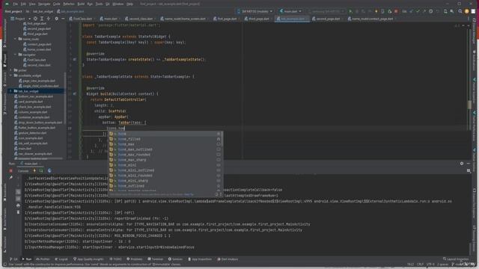The height and width of the screenshot is (269, 479).
Task: Open the View menu
Action: coord(32,4)
